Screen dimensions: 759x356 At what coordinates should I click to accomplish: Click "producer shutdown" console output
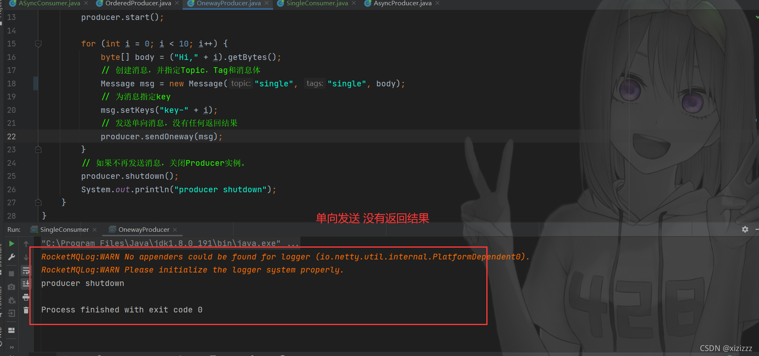pyautogui.click(x=83, y=283)
